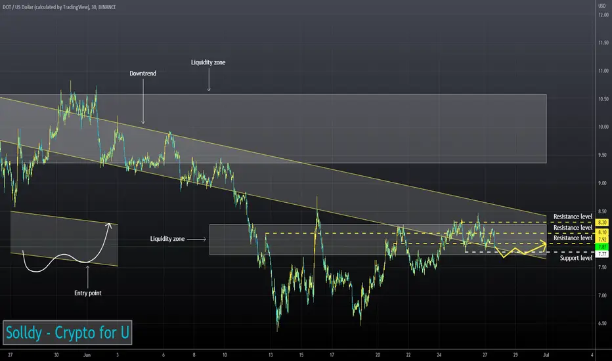Click the 15 date label on time axis
The image size is (612, 361).
[301, 354]
